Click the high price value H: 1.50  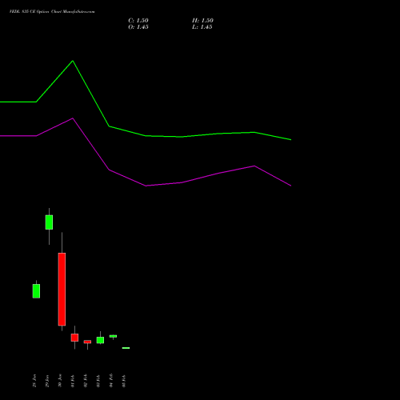point(202,21)
